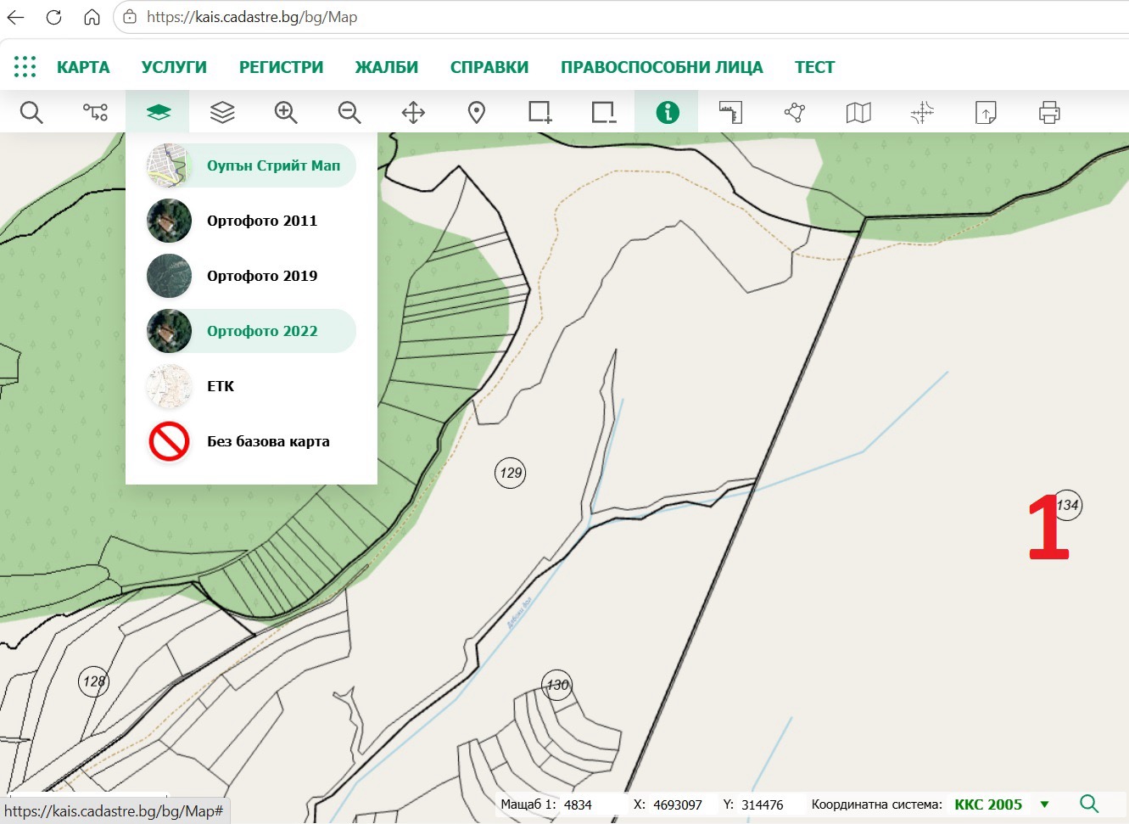Click the green coordinate search magnifier

(1089, 804)
